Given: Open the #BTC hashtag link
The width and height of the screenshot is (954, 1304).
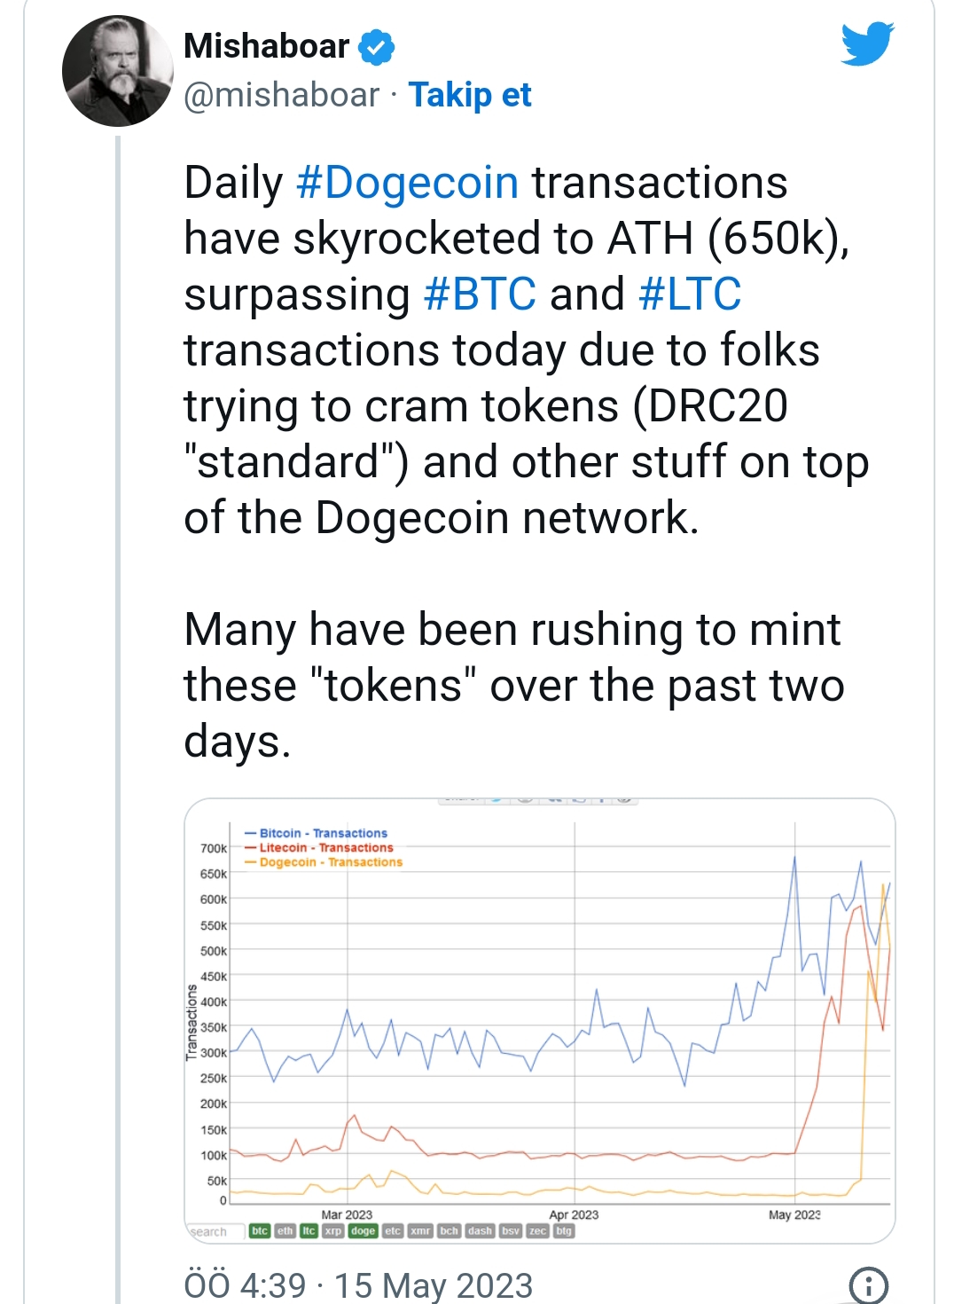Looking at the screenshot, I should (x=480, y=295).
